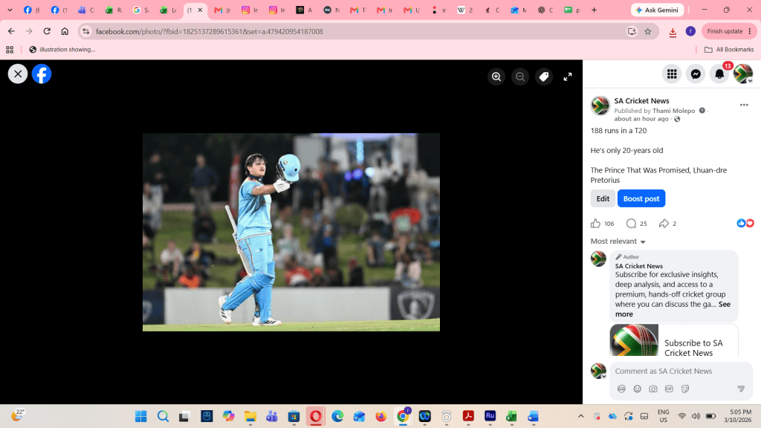Go back in browser history
Image resolution: width=761 pixels, height=428 pixels.
click(11, 31)
